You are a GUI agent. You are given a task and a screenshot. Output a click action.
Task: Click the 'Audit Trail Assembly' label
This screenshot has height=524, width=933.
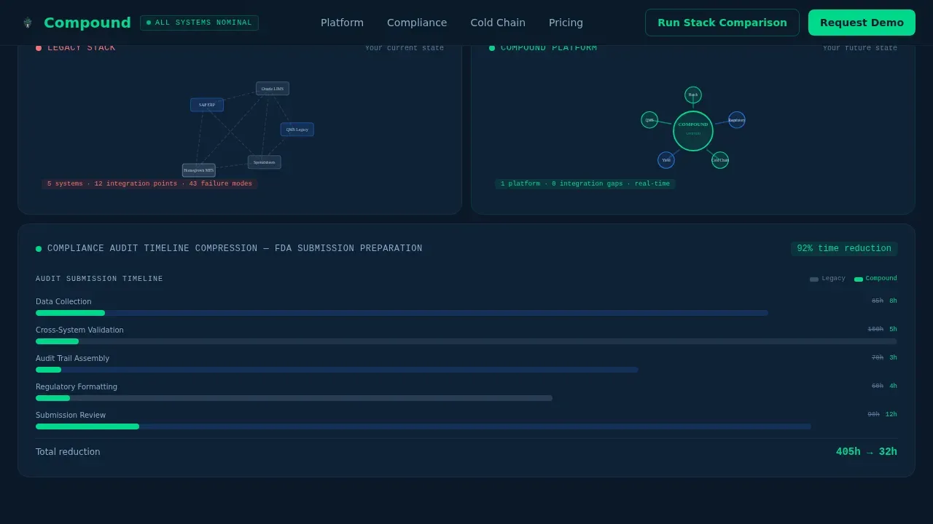click(72, 359)
